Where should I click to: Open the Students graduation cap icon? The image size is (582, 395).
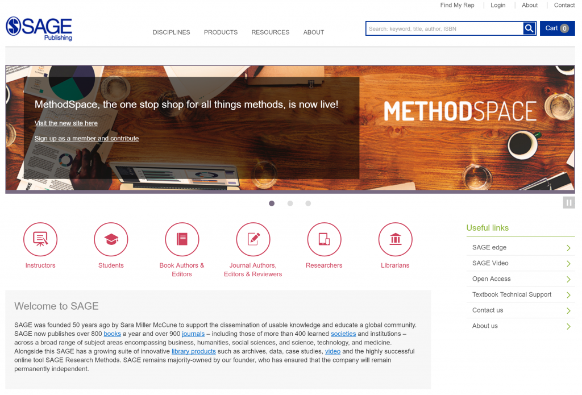[111, 239]
